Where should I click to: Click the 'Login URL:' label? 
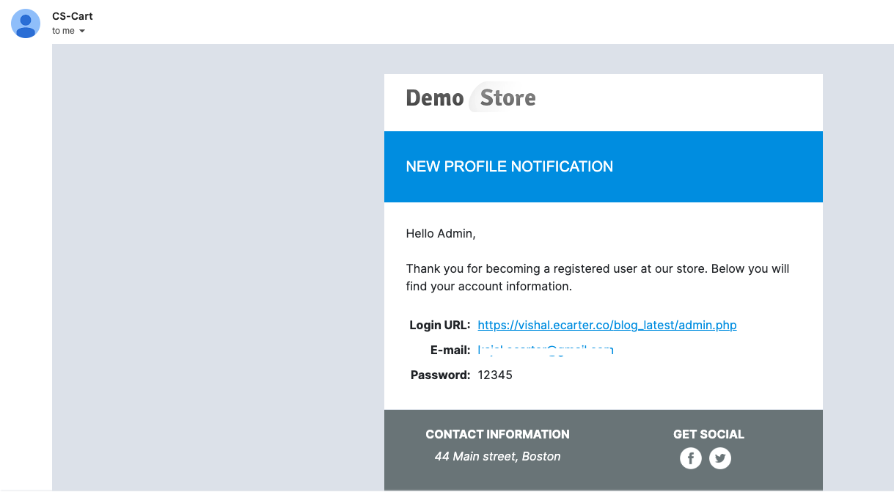coord(439,325)
